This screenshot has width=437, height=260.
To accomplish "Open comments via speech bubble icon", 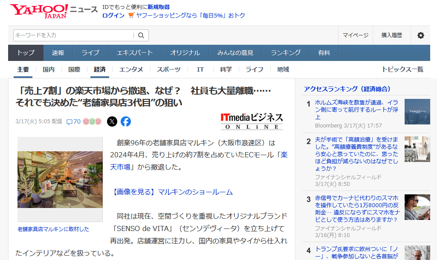I will point(69,122).
